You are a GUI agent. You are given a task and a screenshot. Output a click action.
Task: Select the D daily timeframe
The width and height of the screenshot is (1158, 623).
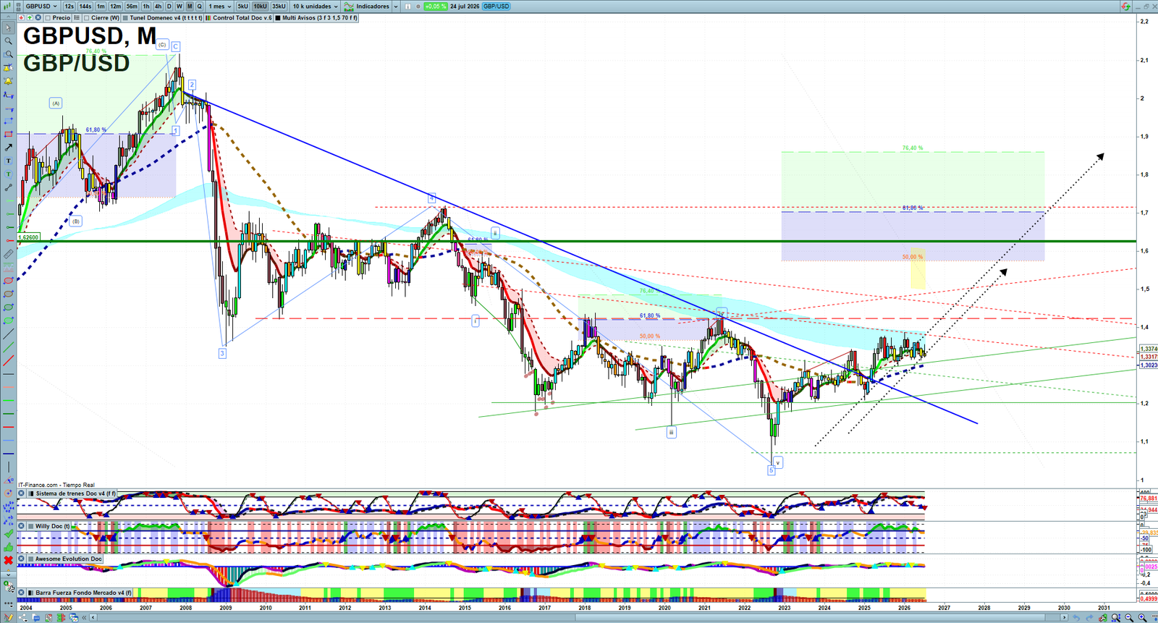[x=169, y=6]
